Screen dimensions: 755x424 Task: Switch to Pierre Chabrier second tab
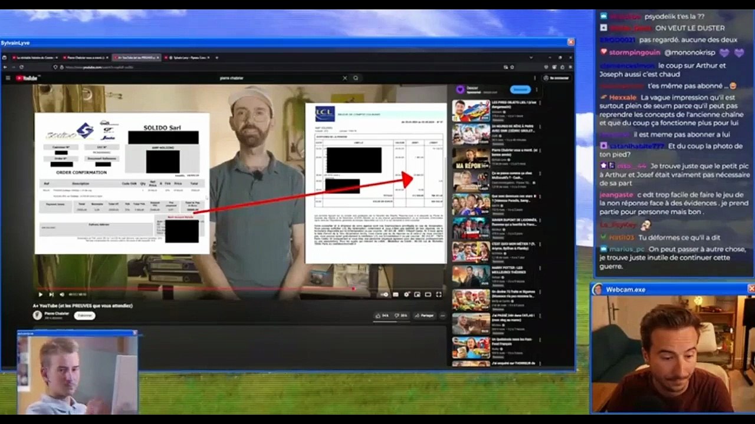[x=86, y=58]
